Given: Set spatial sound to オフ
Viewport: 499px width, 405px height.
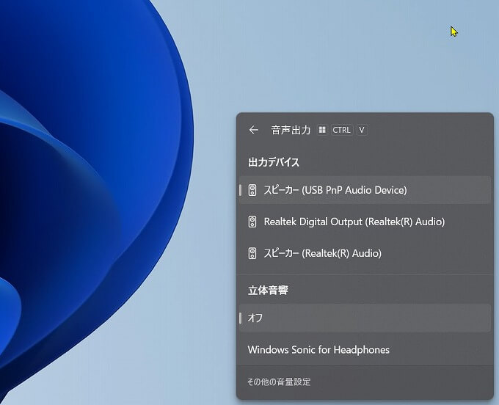Looking at the screenshot, I should (x=255, y=318).
